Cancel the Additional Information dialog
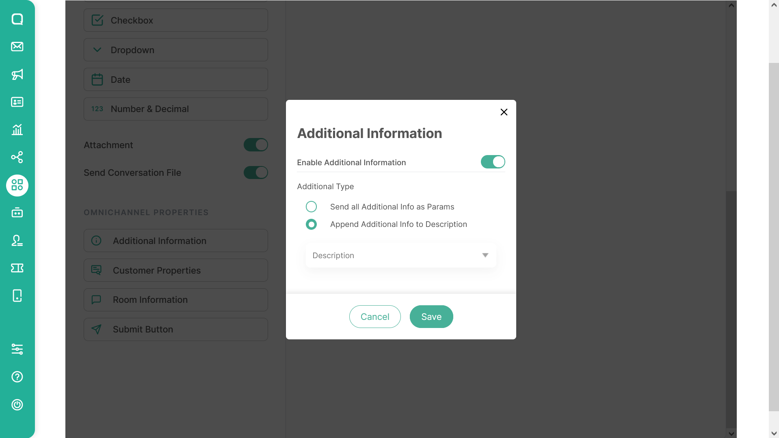Screen dimensions: 779x438 375,317
